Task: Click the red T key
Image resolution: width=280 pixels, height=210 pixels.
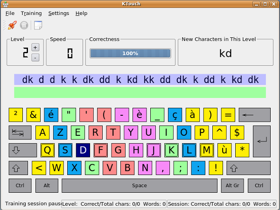Action: coord(113,133)
